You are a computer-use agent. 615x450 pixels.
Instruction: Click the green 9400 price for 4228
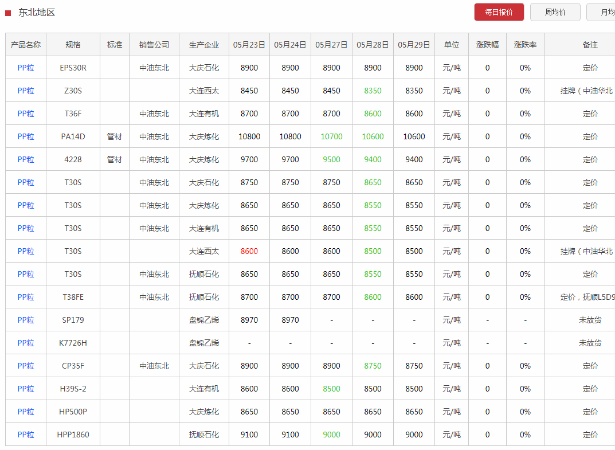pyautogui.click(x=373, y=160)
